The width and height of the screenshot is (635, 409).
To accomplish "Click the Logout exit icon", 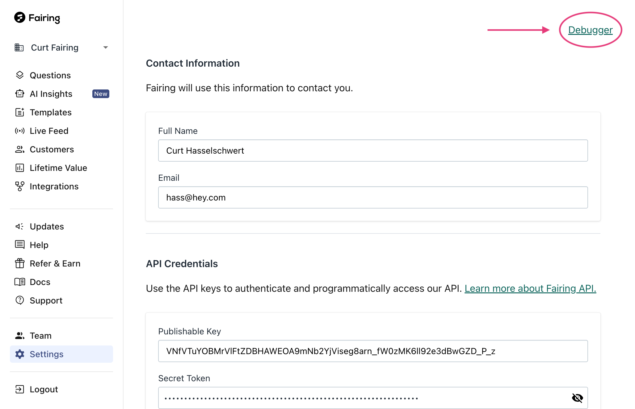I will coord(20,389).
